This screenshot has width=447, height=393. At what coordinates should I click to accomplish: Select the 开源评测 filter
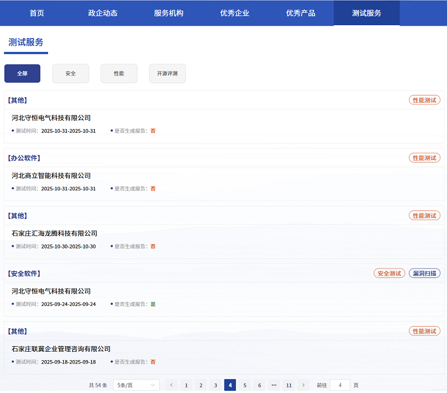167,73
